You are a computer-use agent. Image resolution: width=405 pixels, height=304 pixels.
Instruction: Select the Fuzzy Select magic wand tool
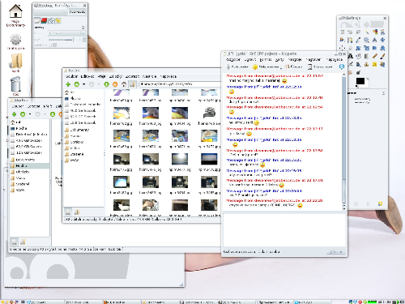click(367, 32)
